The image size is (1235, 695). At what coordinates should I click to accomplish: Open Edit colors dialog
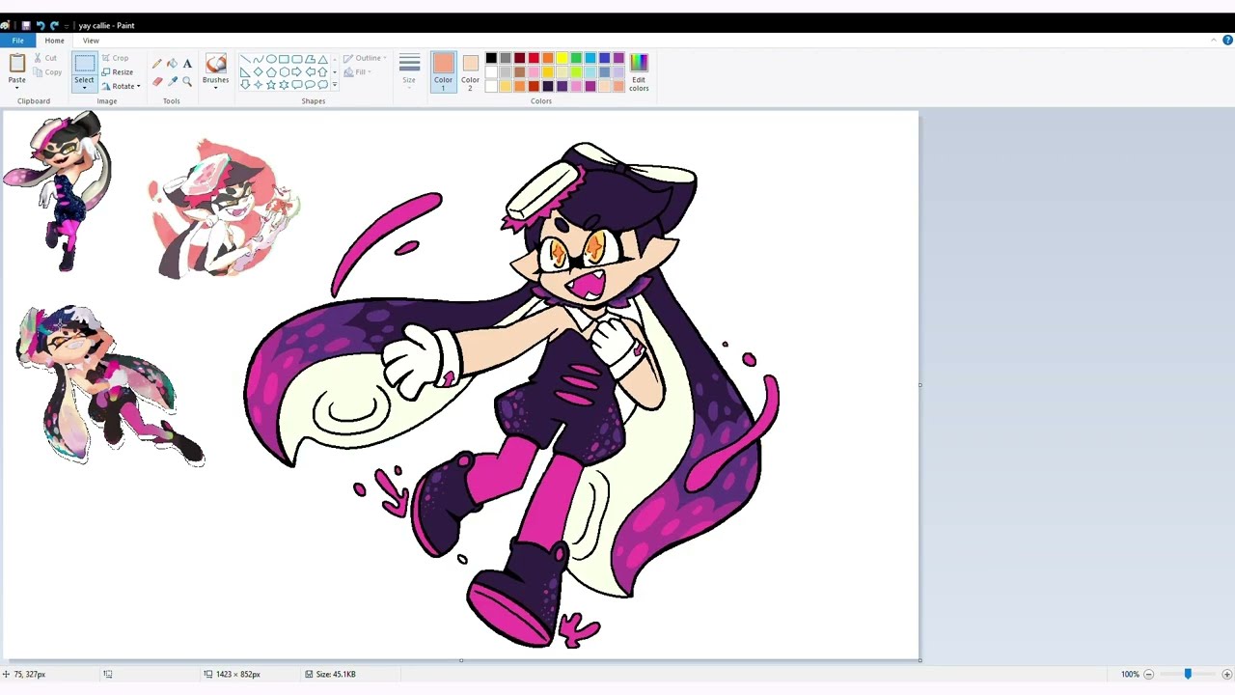pos(639,72)
